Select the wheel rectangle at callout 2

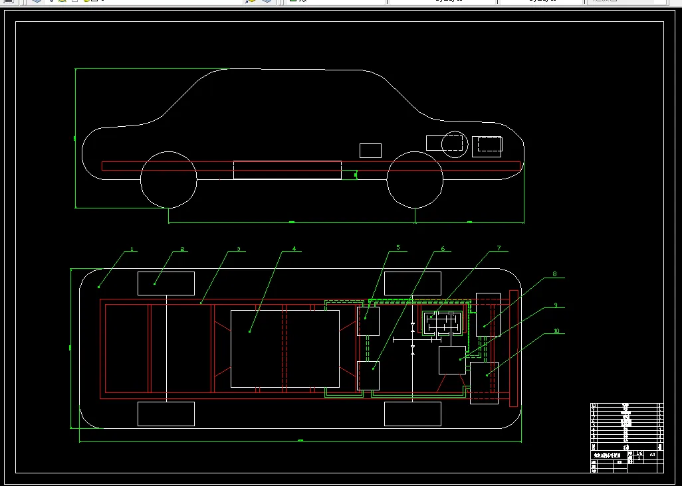166,283
